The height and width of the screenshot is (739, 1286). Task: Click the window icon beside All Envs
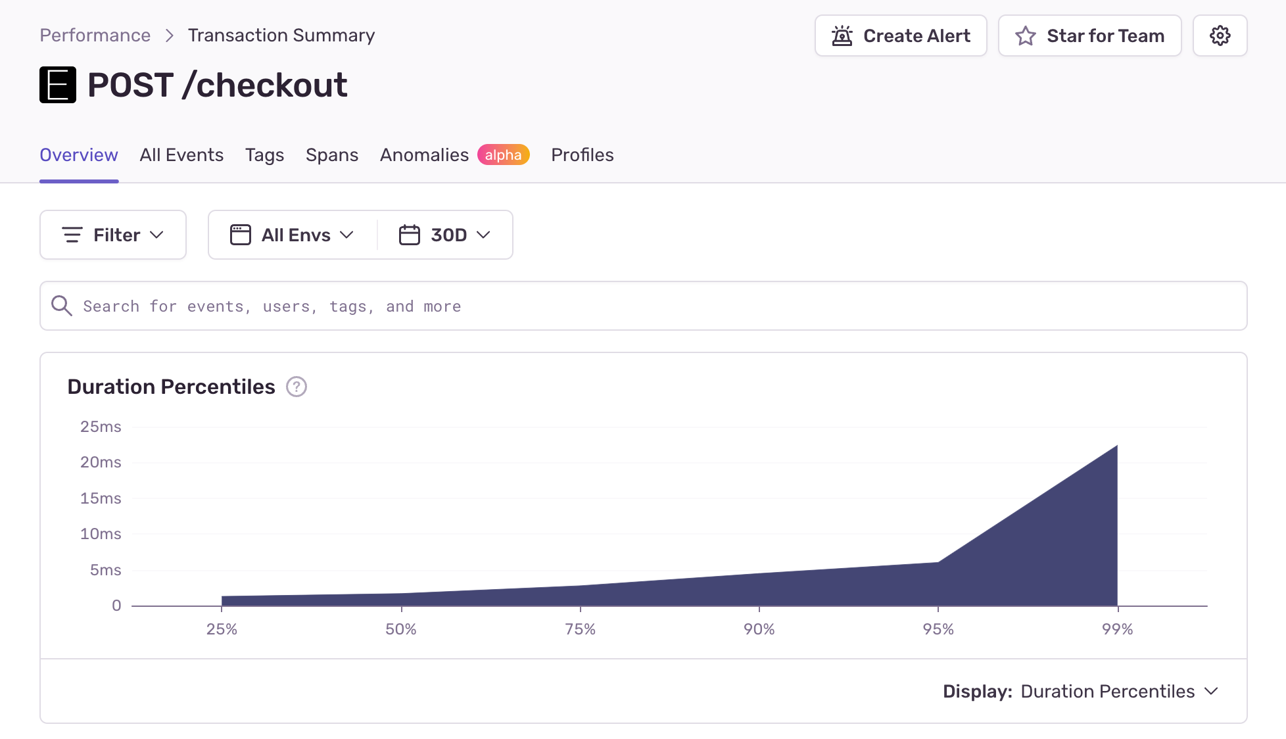[240, 235]
